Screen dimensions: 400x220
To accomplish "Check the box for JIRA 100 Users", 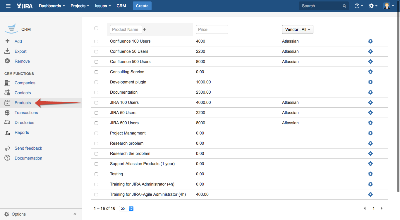I will click(96, 103).
